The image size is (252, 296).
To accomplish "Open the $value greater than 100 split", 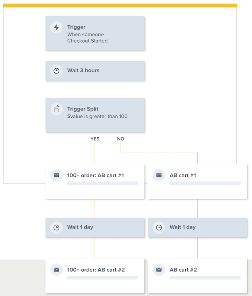I will 97,116.
